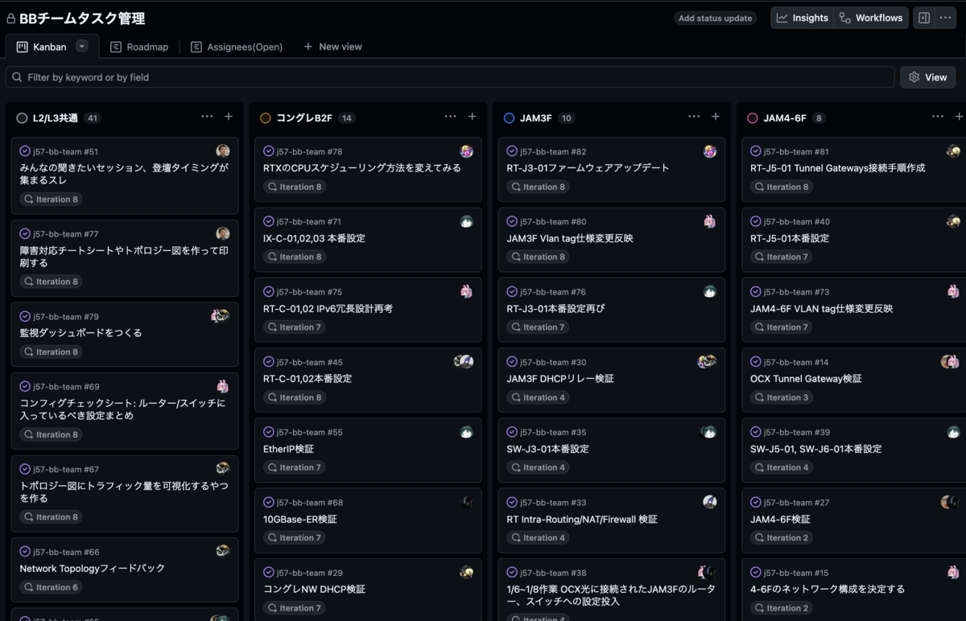Add item to JAM3F column
966x621 pixels.
[715, 117]
